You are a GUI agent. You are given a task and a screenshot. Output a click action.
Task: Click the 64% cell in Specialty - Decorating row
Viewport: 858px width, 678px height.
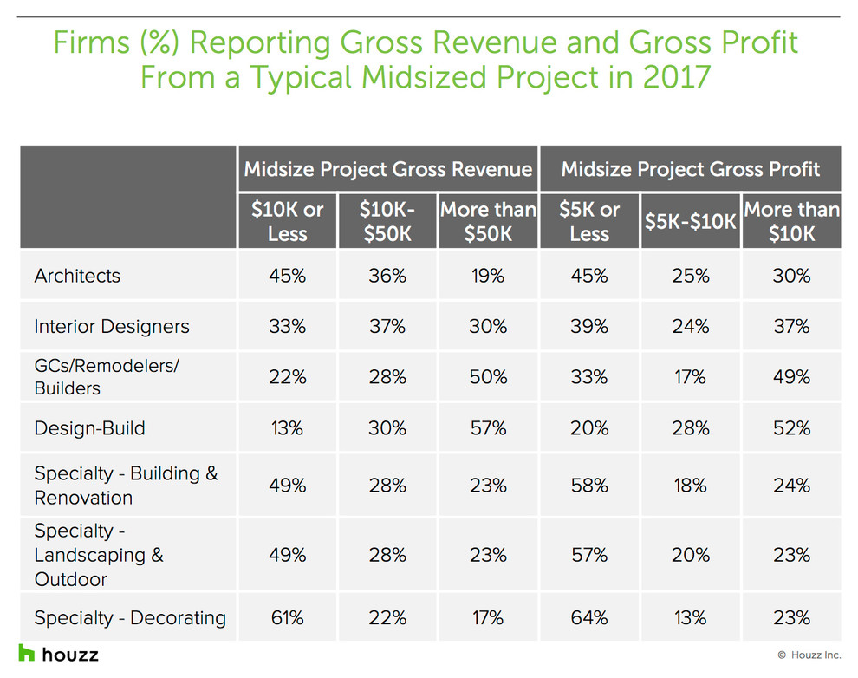pyautogui.click(x=589, y=617)
